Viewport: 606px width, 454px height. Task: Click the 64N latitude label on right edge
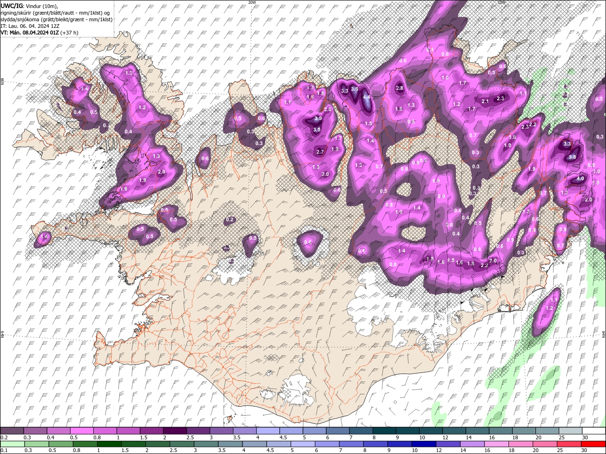[604, 333]
